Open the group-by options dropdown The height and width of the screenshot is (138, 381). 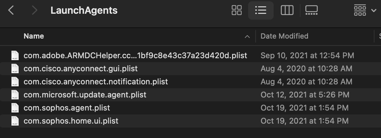pyautogui.click(x=360, y=10)
